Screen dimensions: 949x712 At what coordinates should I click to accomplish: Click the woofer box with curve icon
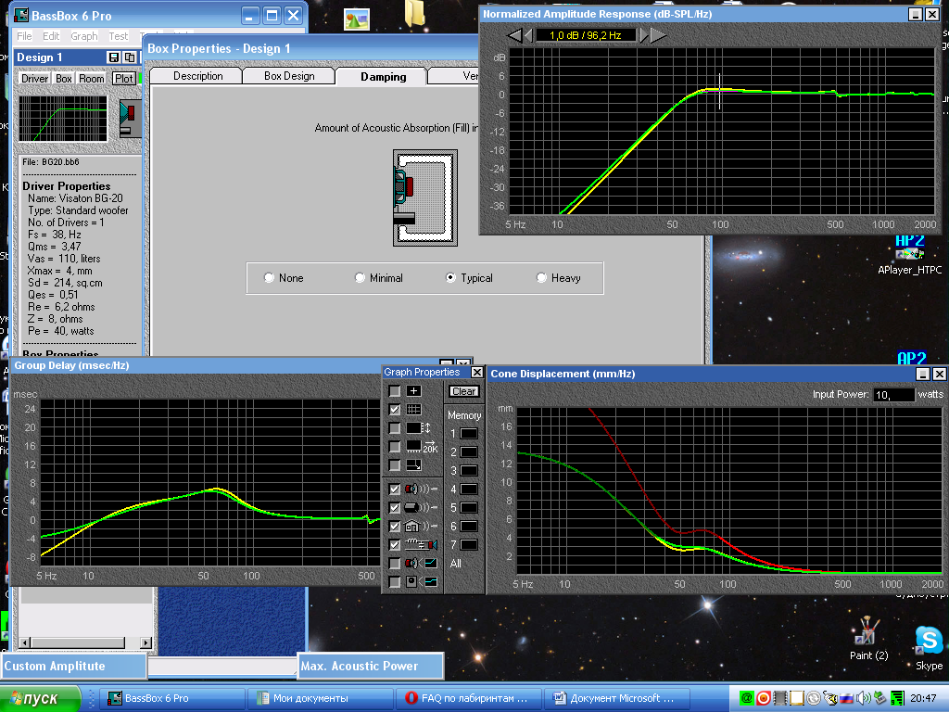[422, 582]
